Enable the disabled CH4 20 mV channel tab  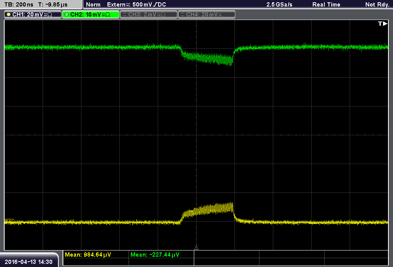tap(206, 15)
